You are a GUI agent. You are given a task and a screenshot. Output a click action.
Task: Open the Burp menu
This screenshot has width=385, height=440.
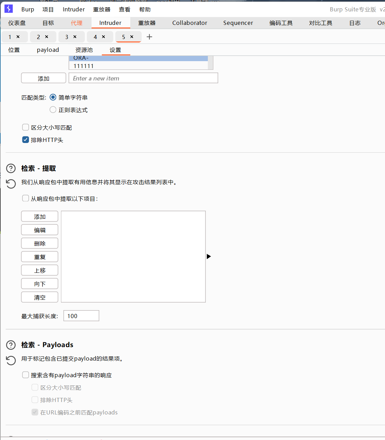[x=28, y=9]
